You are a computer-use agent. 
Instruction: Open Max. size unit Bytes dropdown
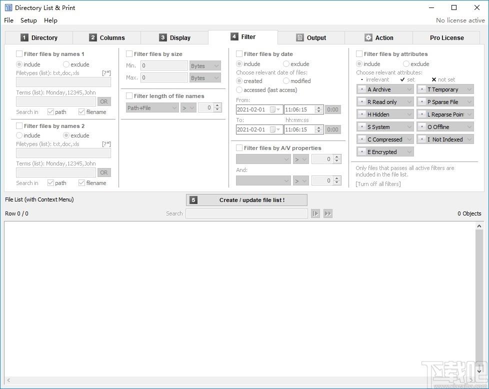pyautogui.click(x=205, y=77)
